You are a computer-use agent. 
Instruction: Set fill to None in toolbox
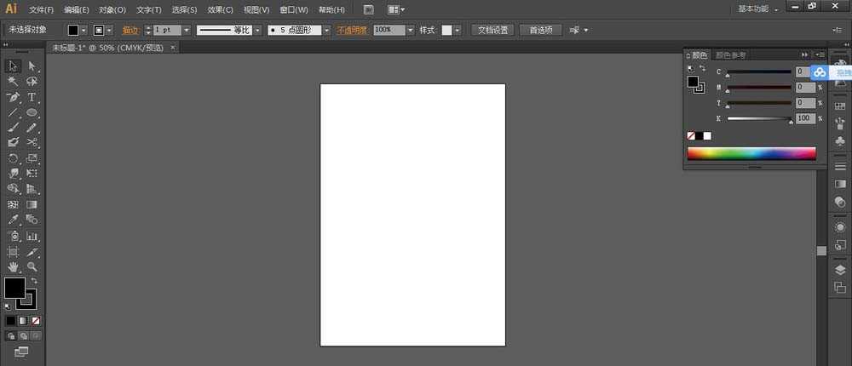35,321
